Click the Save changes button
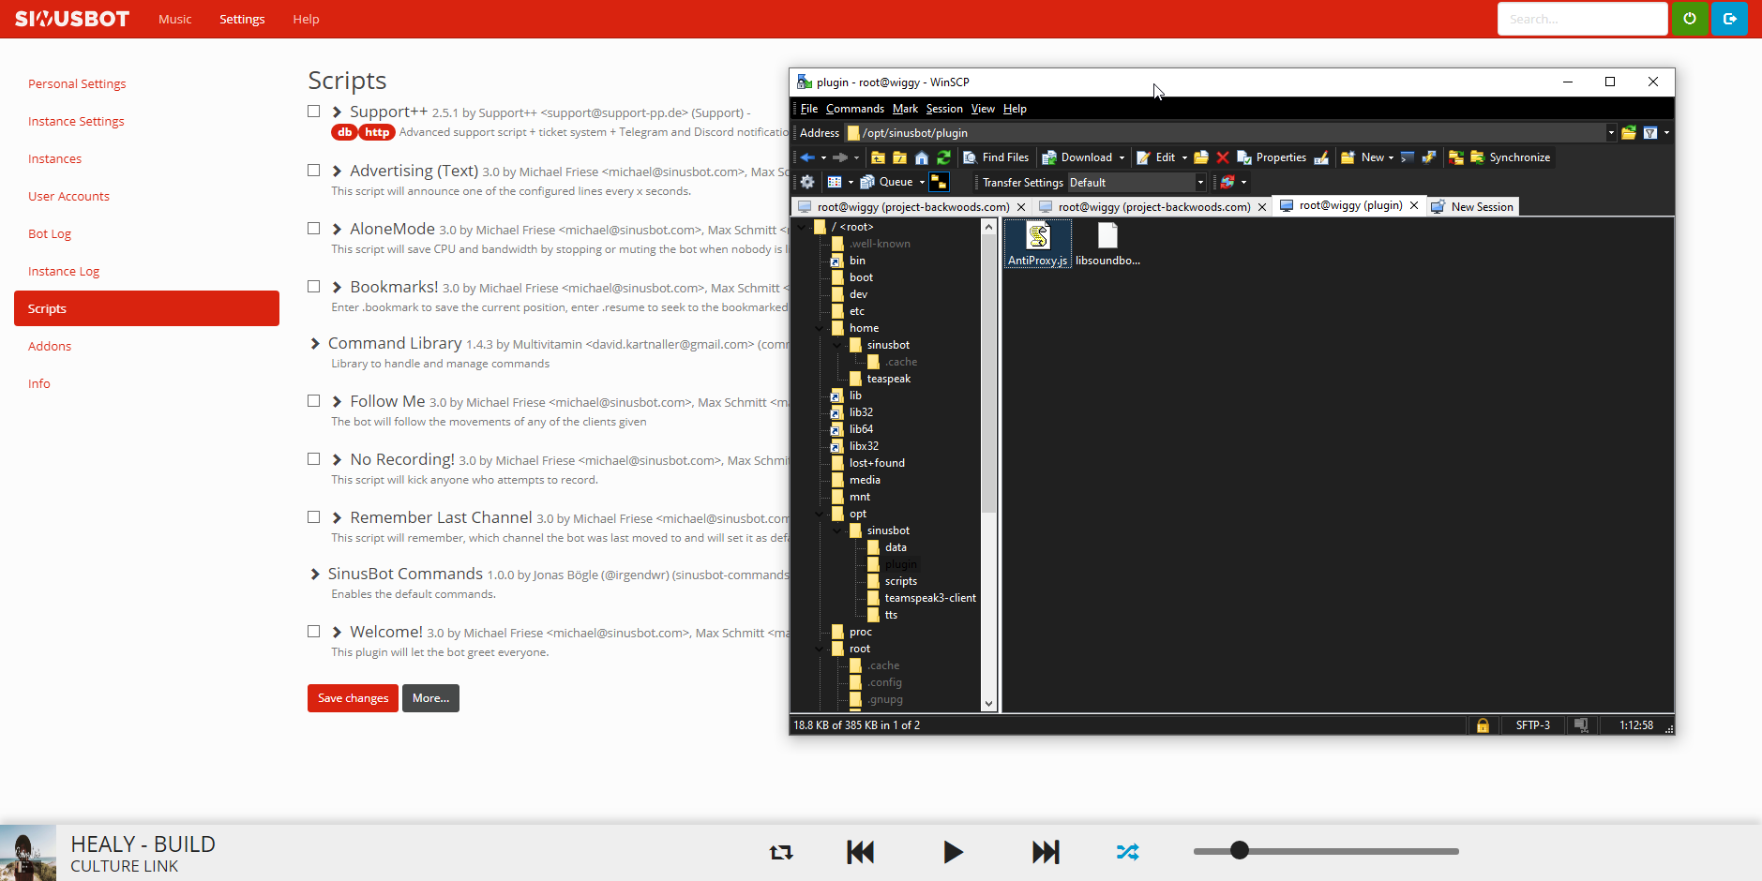The width and height of the screenshot is (1762, 881). pyautogui.click(x=353, y=698)
